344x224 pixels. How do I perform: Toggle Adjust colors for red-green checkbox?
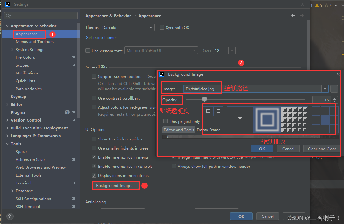pos(94,107)
